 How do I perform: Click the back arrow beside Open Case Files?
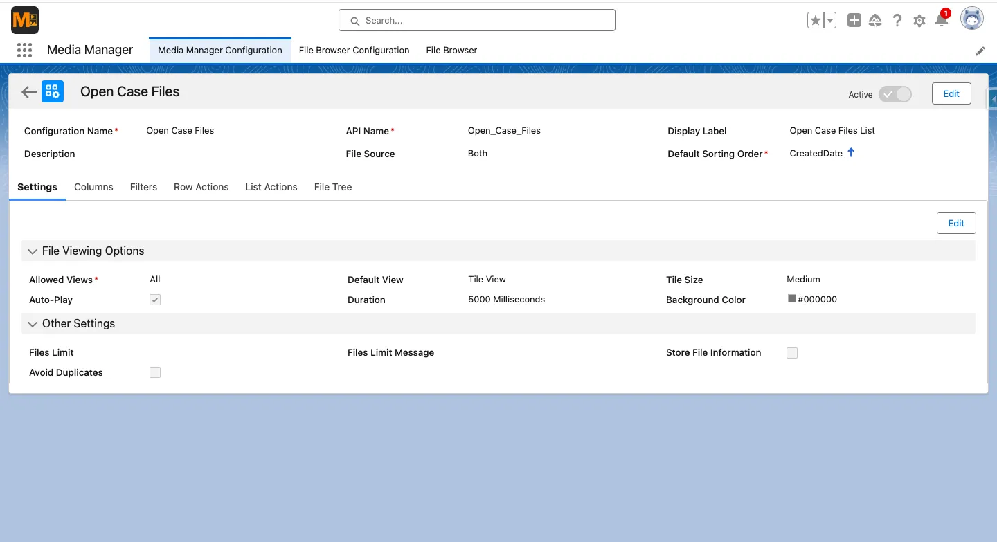click(x=28, y=91)
